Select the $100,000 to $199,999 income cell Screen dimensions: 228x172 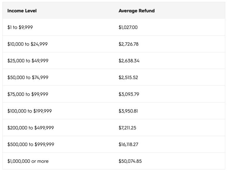30,111
